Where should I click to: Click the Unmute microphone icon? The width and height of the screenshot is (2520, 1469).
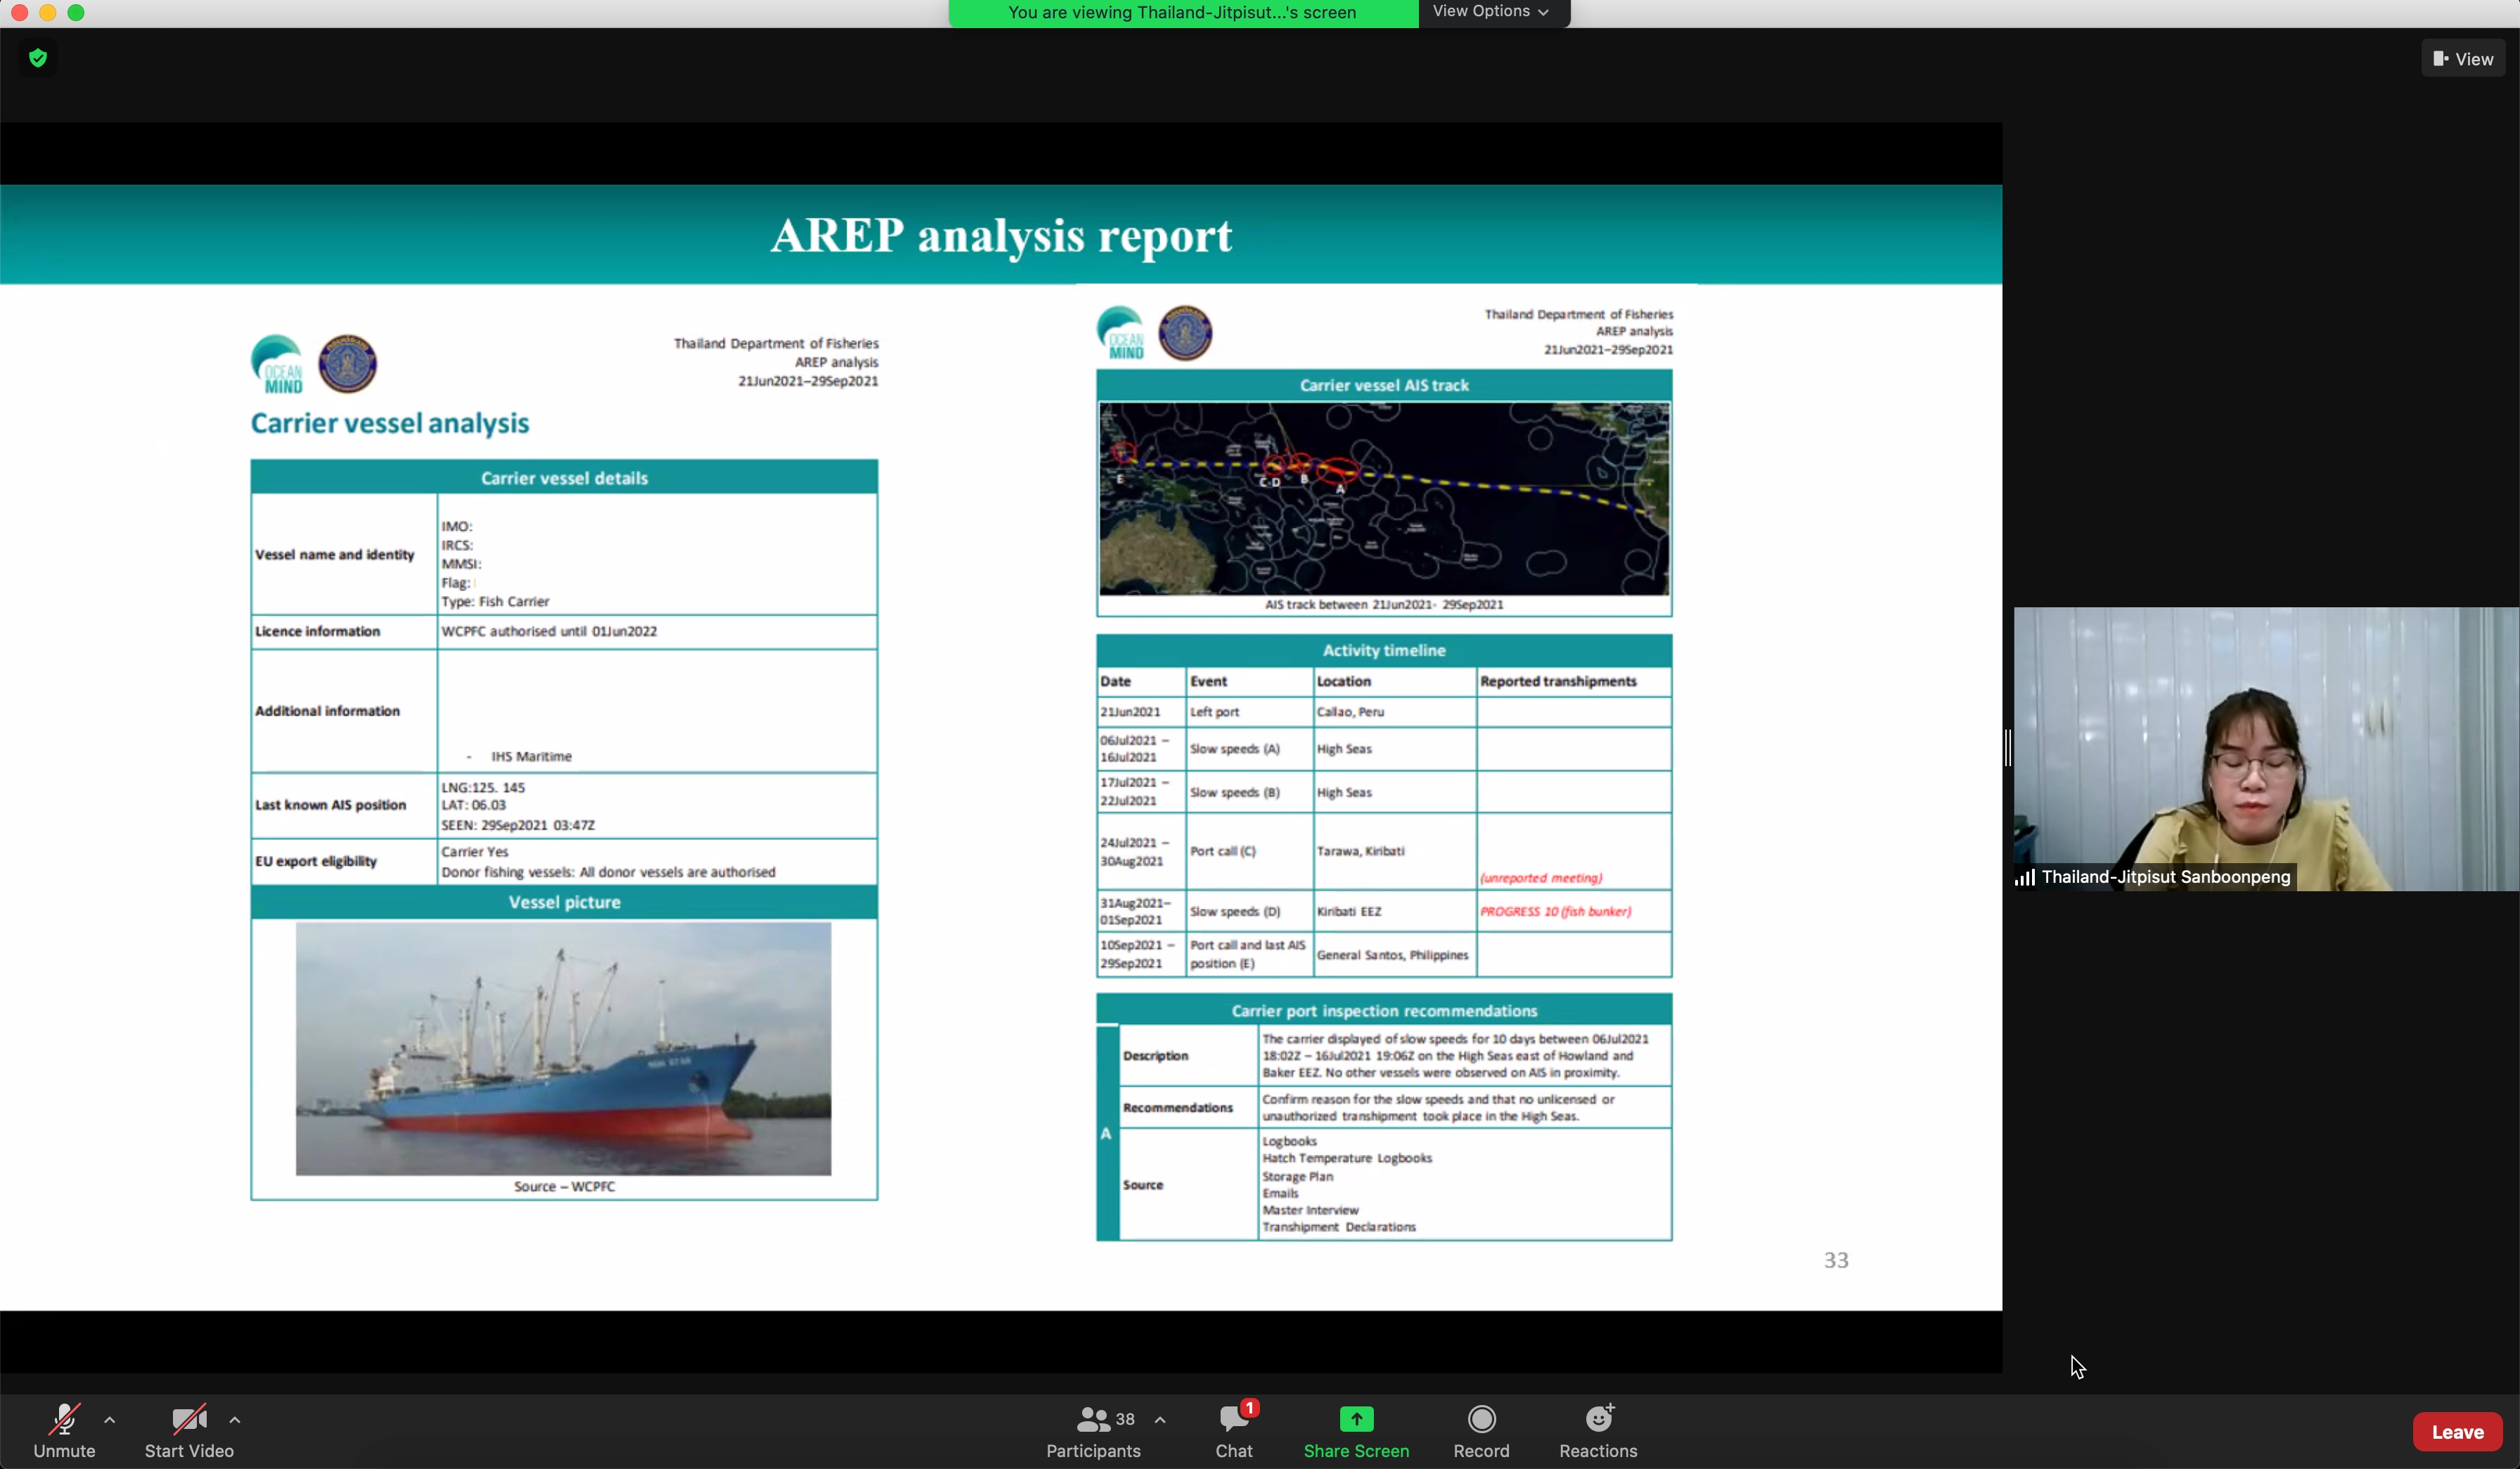[x=64, y=1419]
